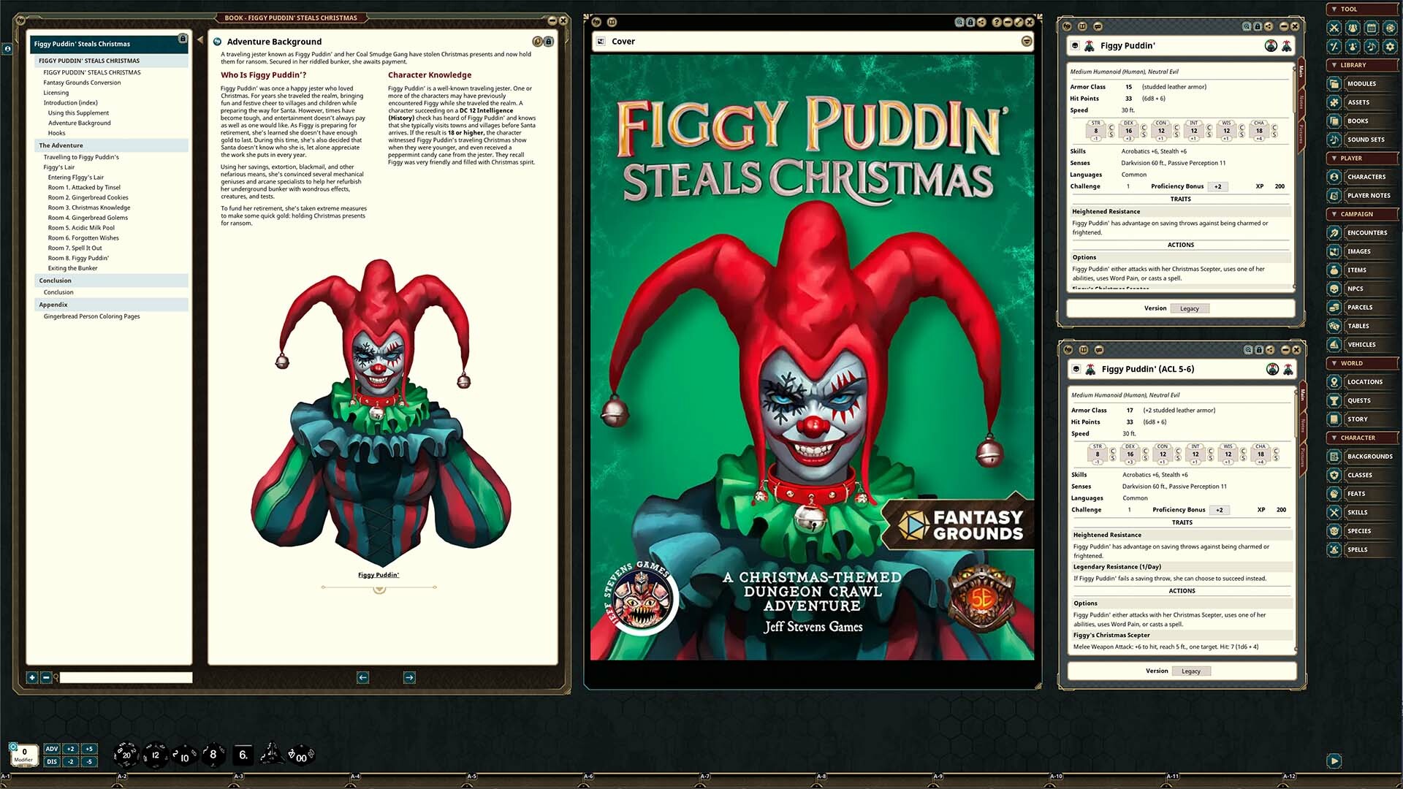This screenshot has height=789, width=1403.
Task: Click the share icon on Figgy Puddin' sheet
Action: (1268, 26)
